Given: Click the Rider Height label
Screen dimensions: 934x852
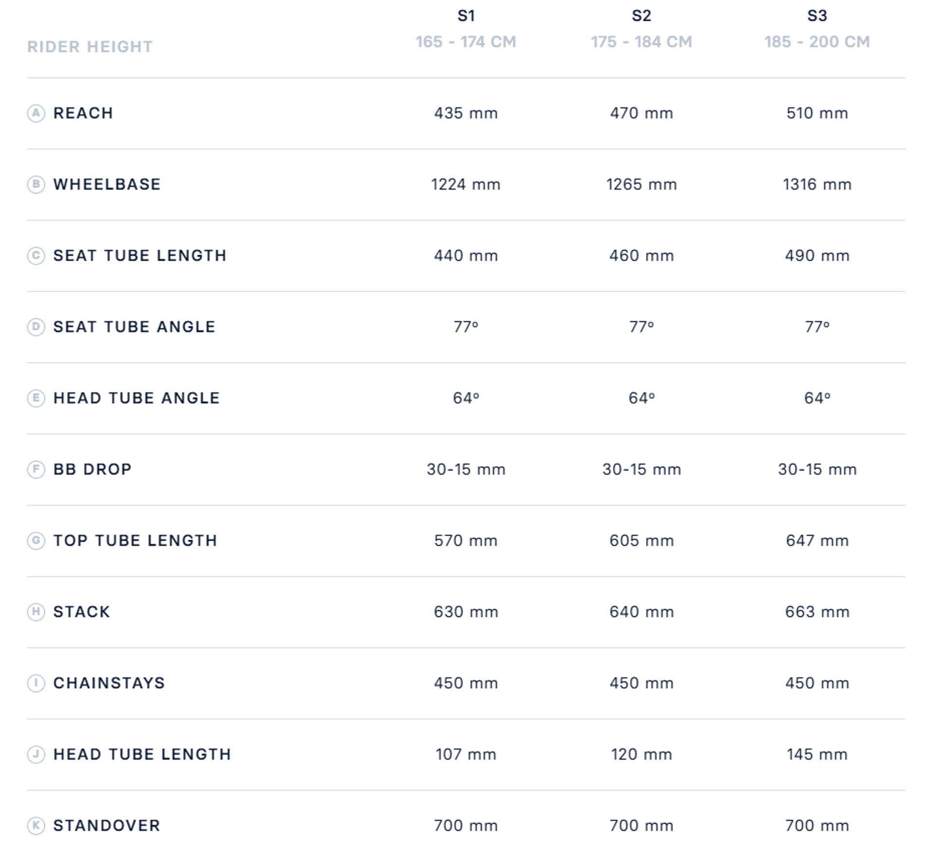Looking at the screenshot, I should coord(90,47).
